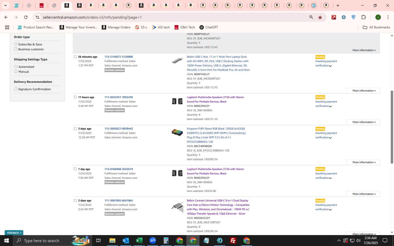Select order 111-0252337-7055439 checkbox
Image resolution: width=394 pixels, height=246 pixels.
click(75, 97)
